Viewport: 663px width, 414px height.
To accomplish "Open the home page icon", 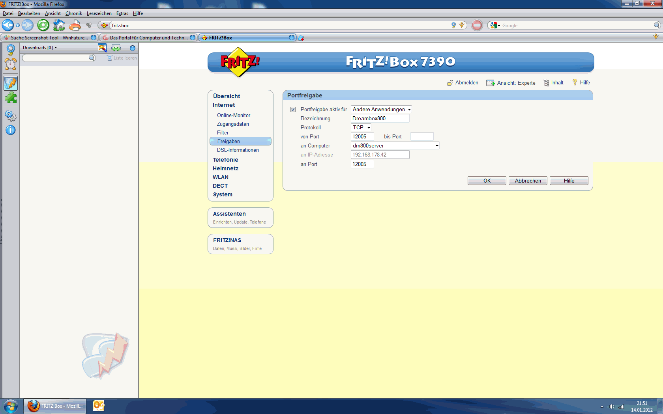I will pyautogui.click(x=59, y=25).
